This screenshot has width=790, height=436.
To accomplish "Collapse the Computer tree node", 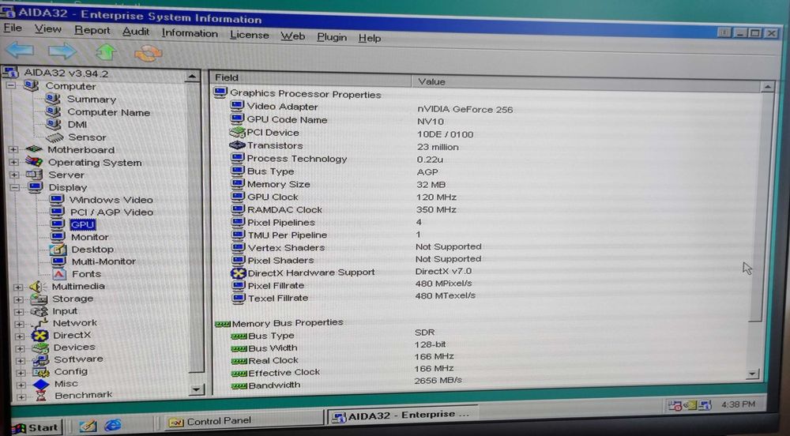I will tap(10, 85).
